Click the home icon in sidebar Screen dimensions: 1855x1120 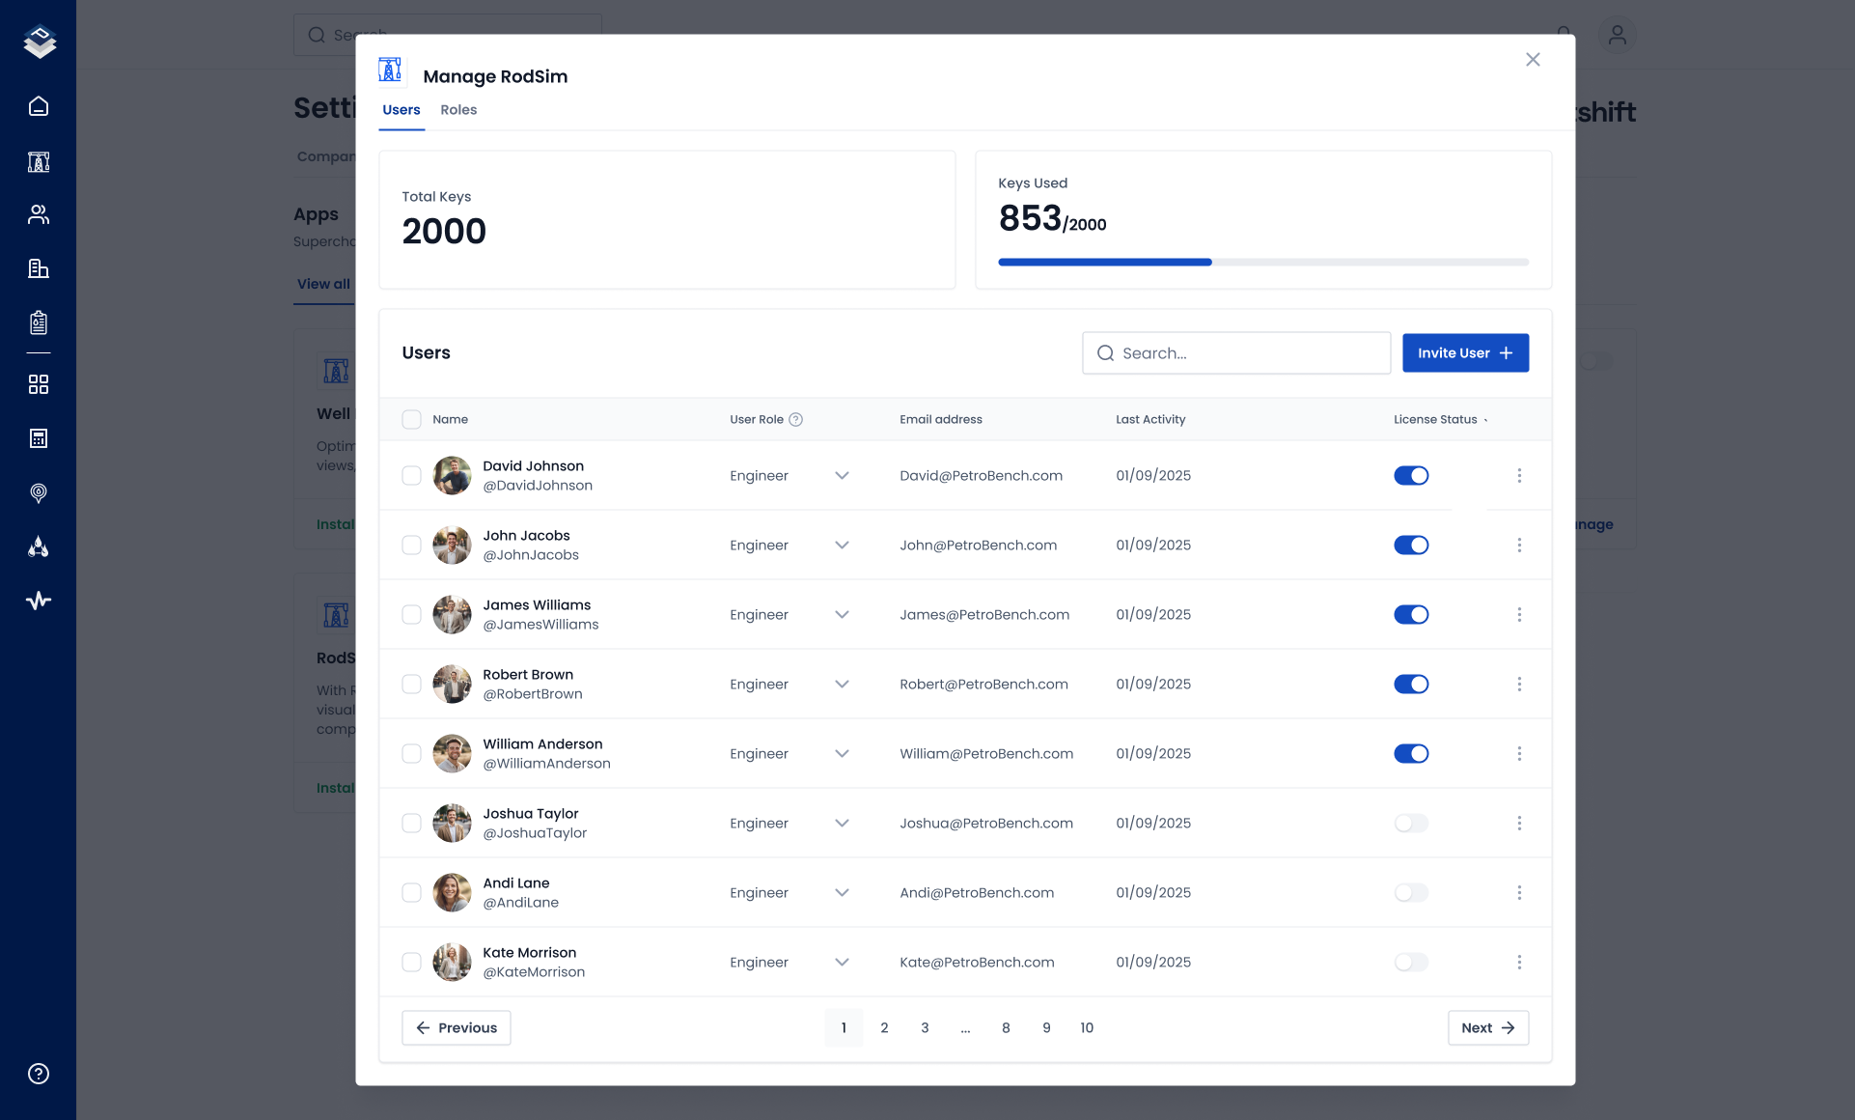click(x=39, y=106)
